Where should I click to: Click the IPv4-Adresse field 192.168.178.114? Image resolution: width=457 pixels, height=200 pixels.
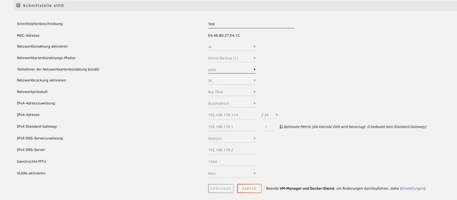click(232, 115)
